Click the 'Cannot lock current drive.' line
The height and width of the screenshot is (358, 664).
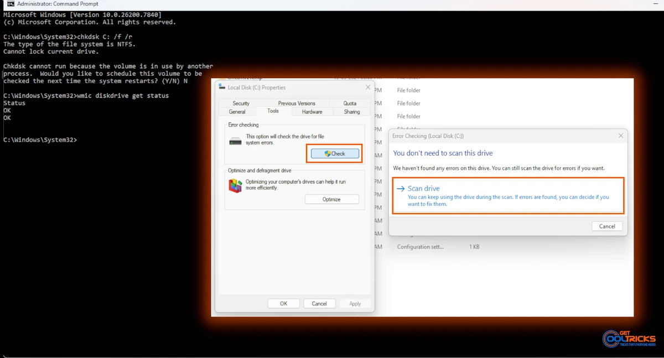click(x=51, y=51)
